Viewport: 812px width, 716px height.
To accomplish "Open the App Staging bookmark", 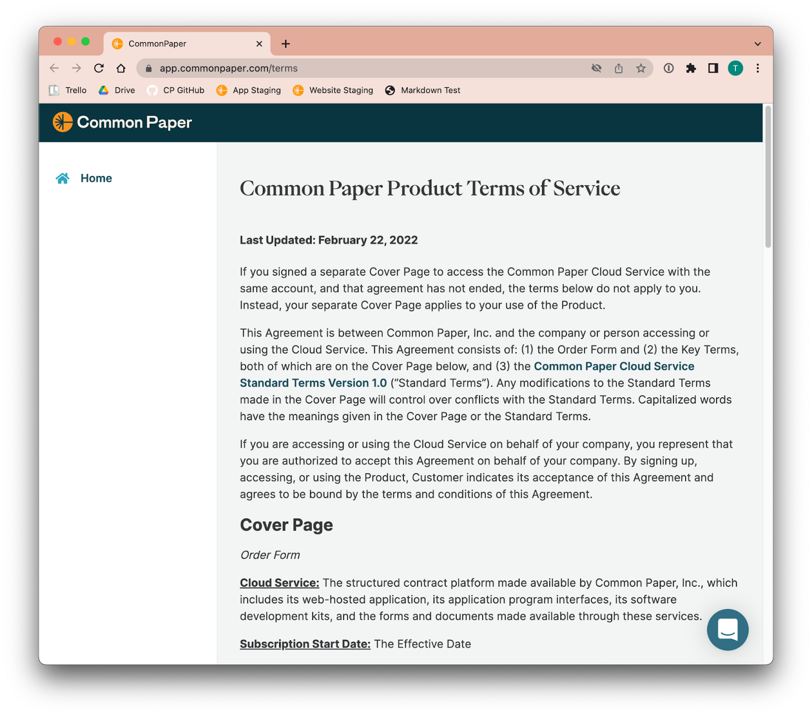I will [249, 90].
